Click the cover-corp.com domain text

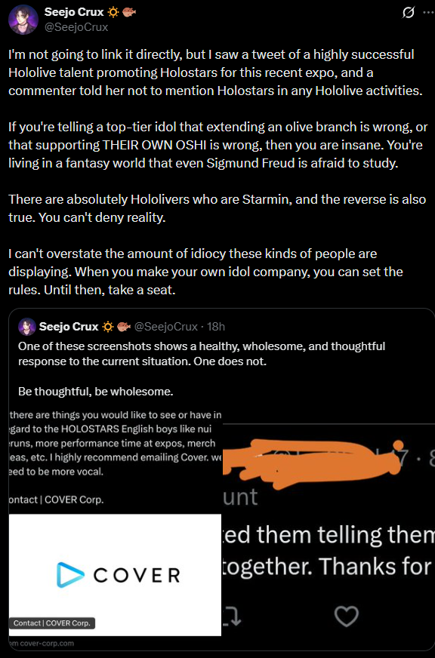[x=42, y=644]
